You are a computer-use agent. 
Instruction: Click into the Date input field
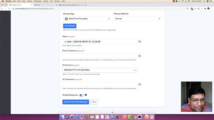100,42
